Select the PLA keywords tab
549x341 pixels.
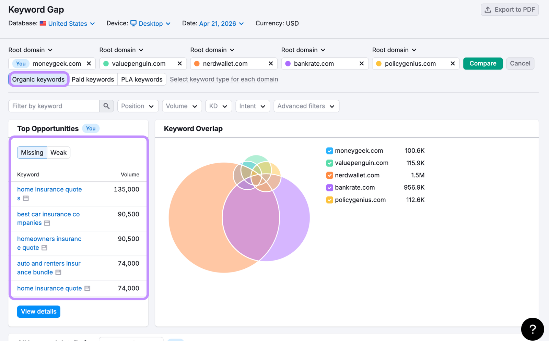(x=142, y=79)
